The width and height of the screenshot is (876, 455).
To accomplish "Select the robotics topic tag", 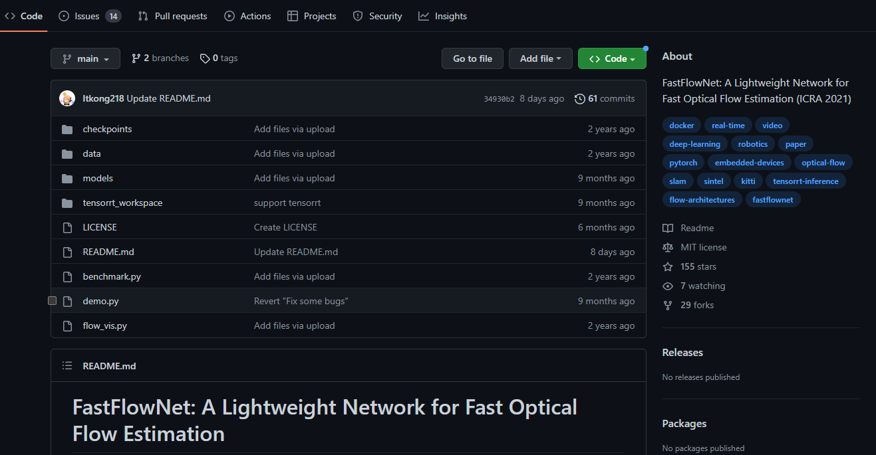I will point(753,143).
